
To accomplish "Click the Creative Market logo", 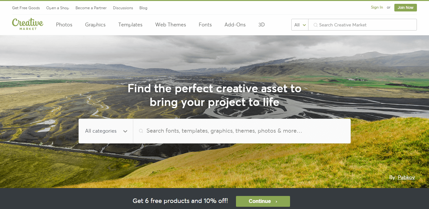I will coord(28,24).
